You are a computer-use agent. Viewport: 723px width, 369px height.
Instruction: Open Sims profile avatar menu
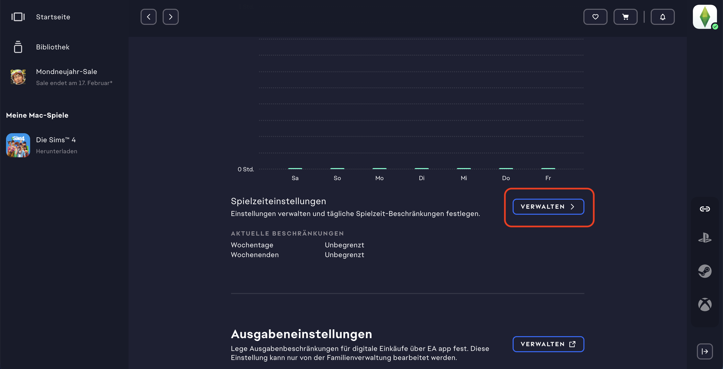704,17
